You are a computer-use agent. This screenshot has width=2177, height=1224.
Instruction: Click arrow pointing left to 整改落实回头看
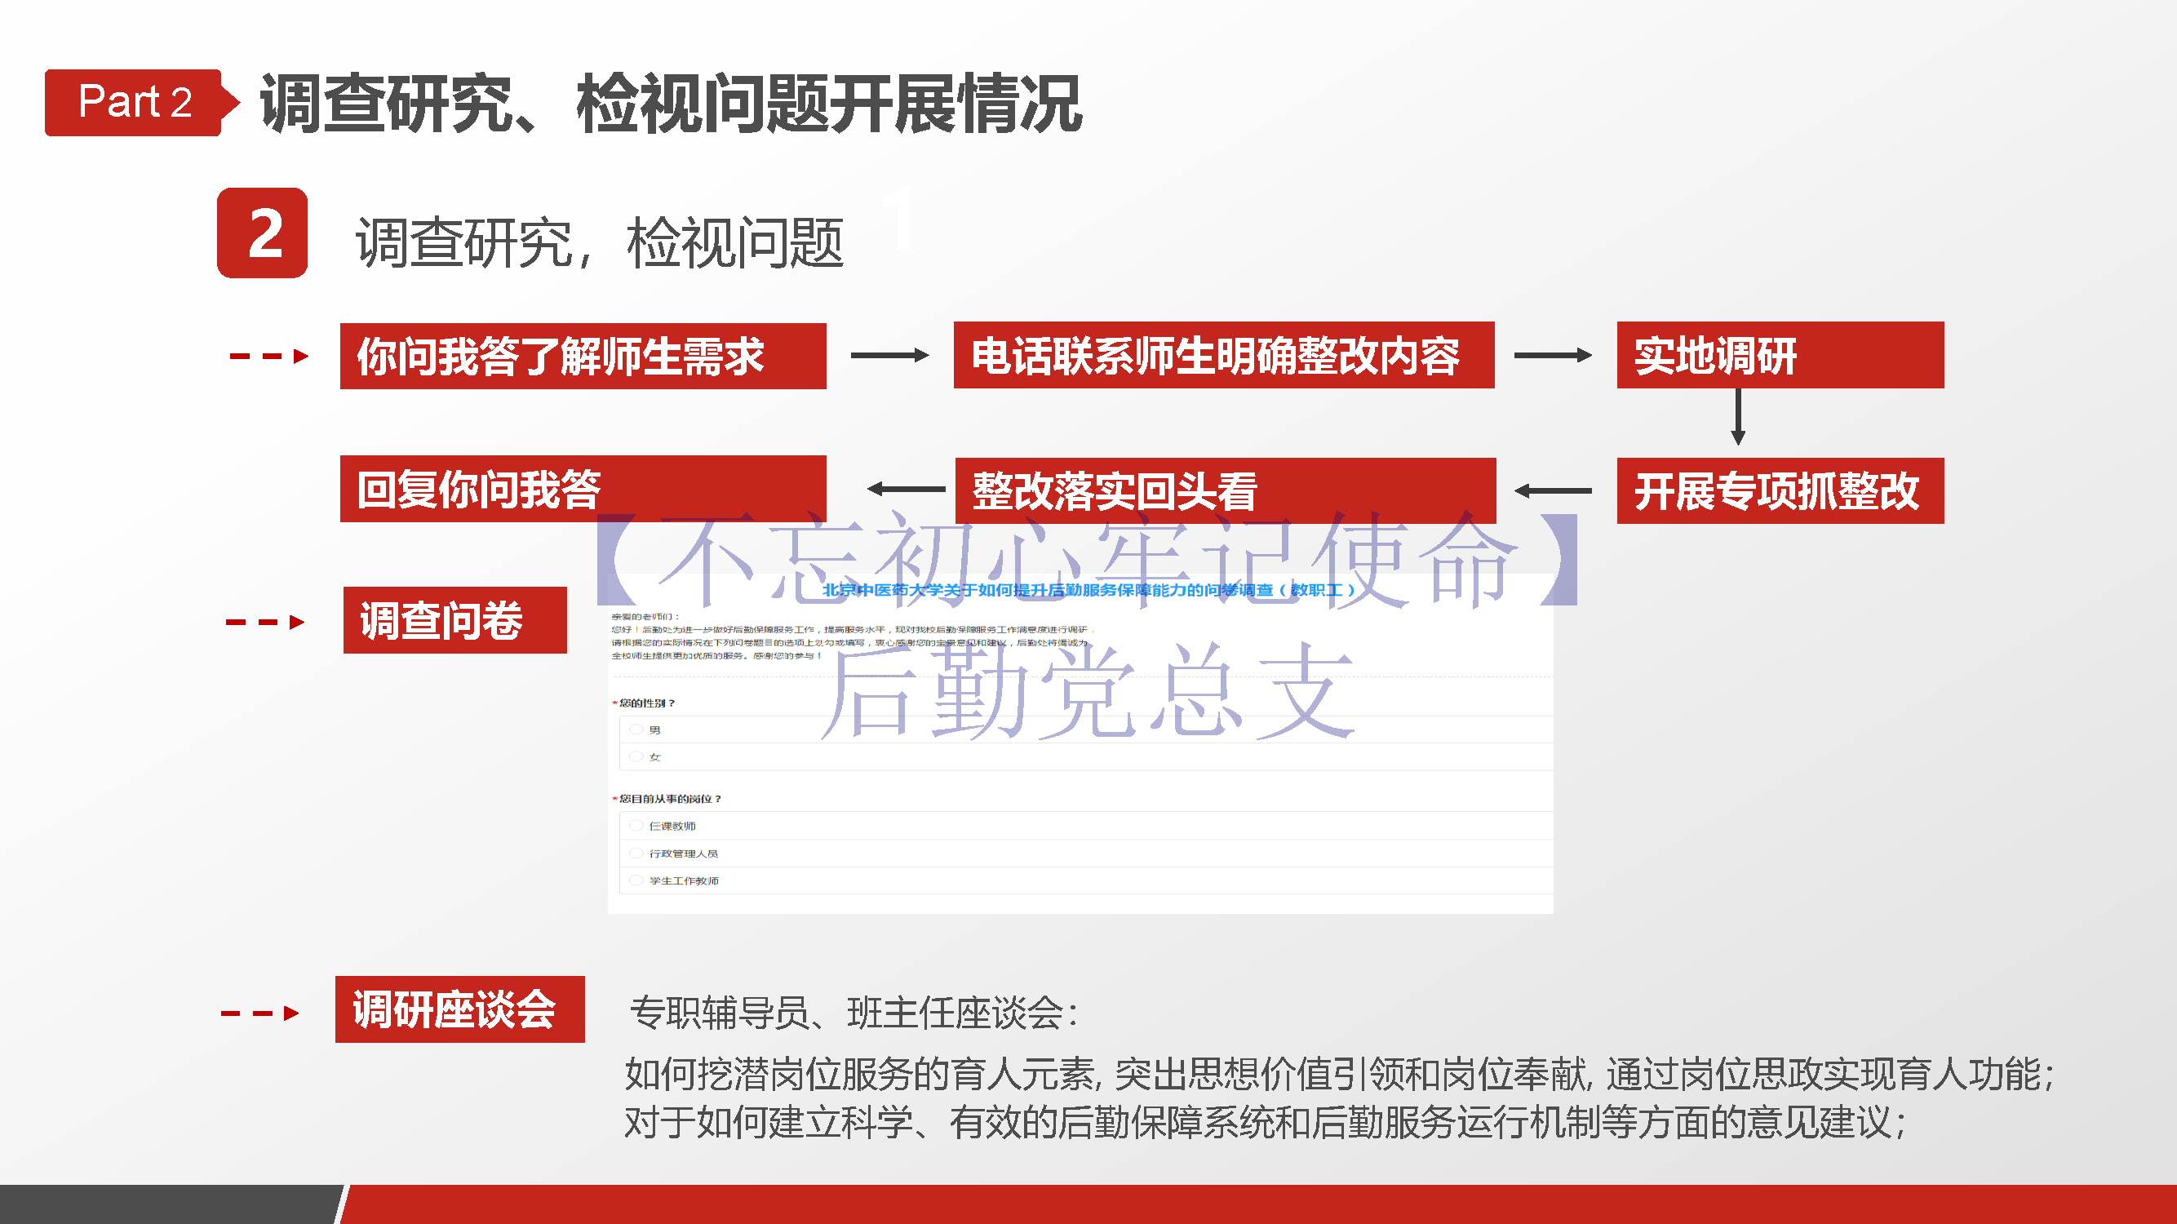[1554, 490]
